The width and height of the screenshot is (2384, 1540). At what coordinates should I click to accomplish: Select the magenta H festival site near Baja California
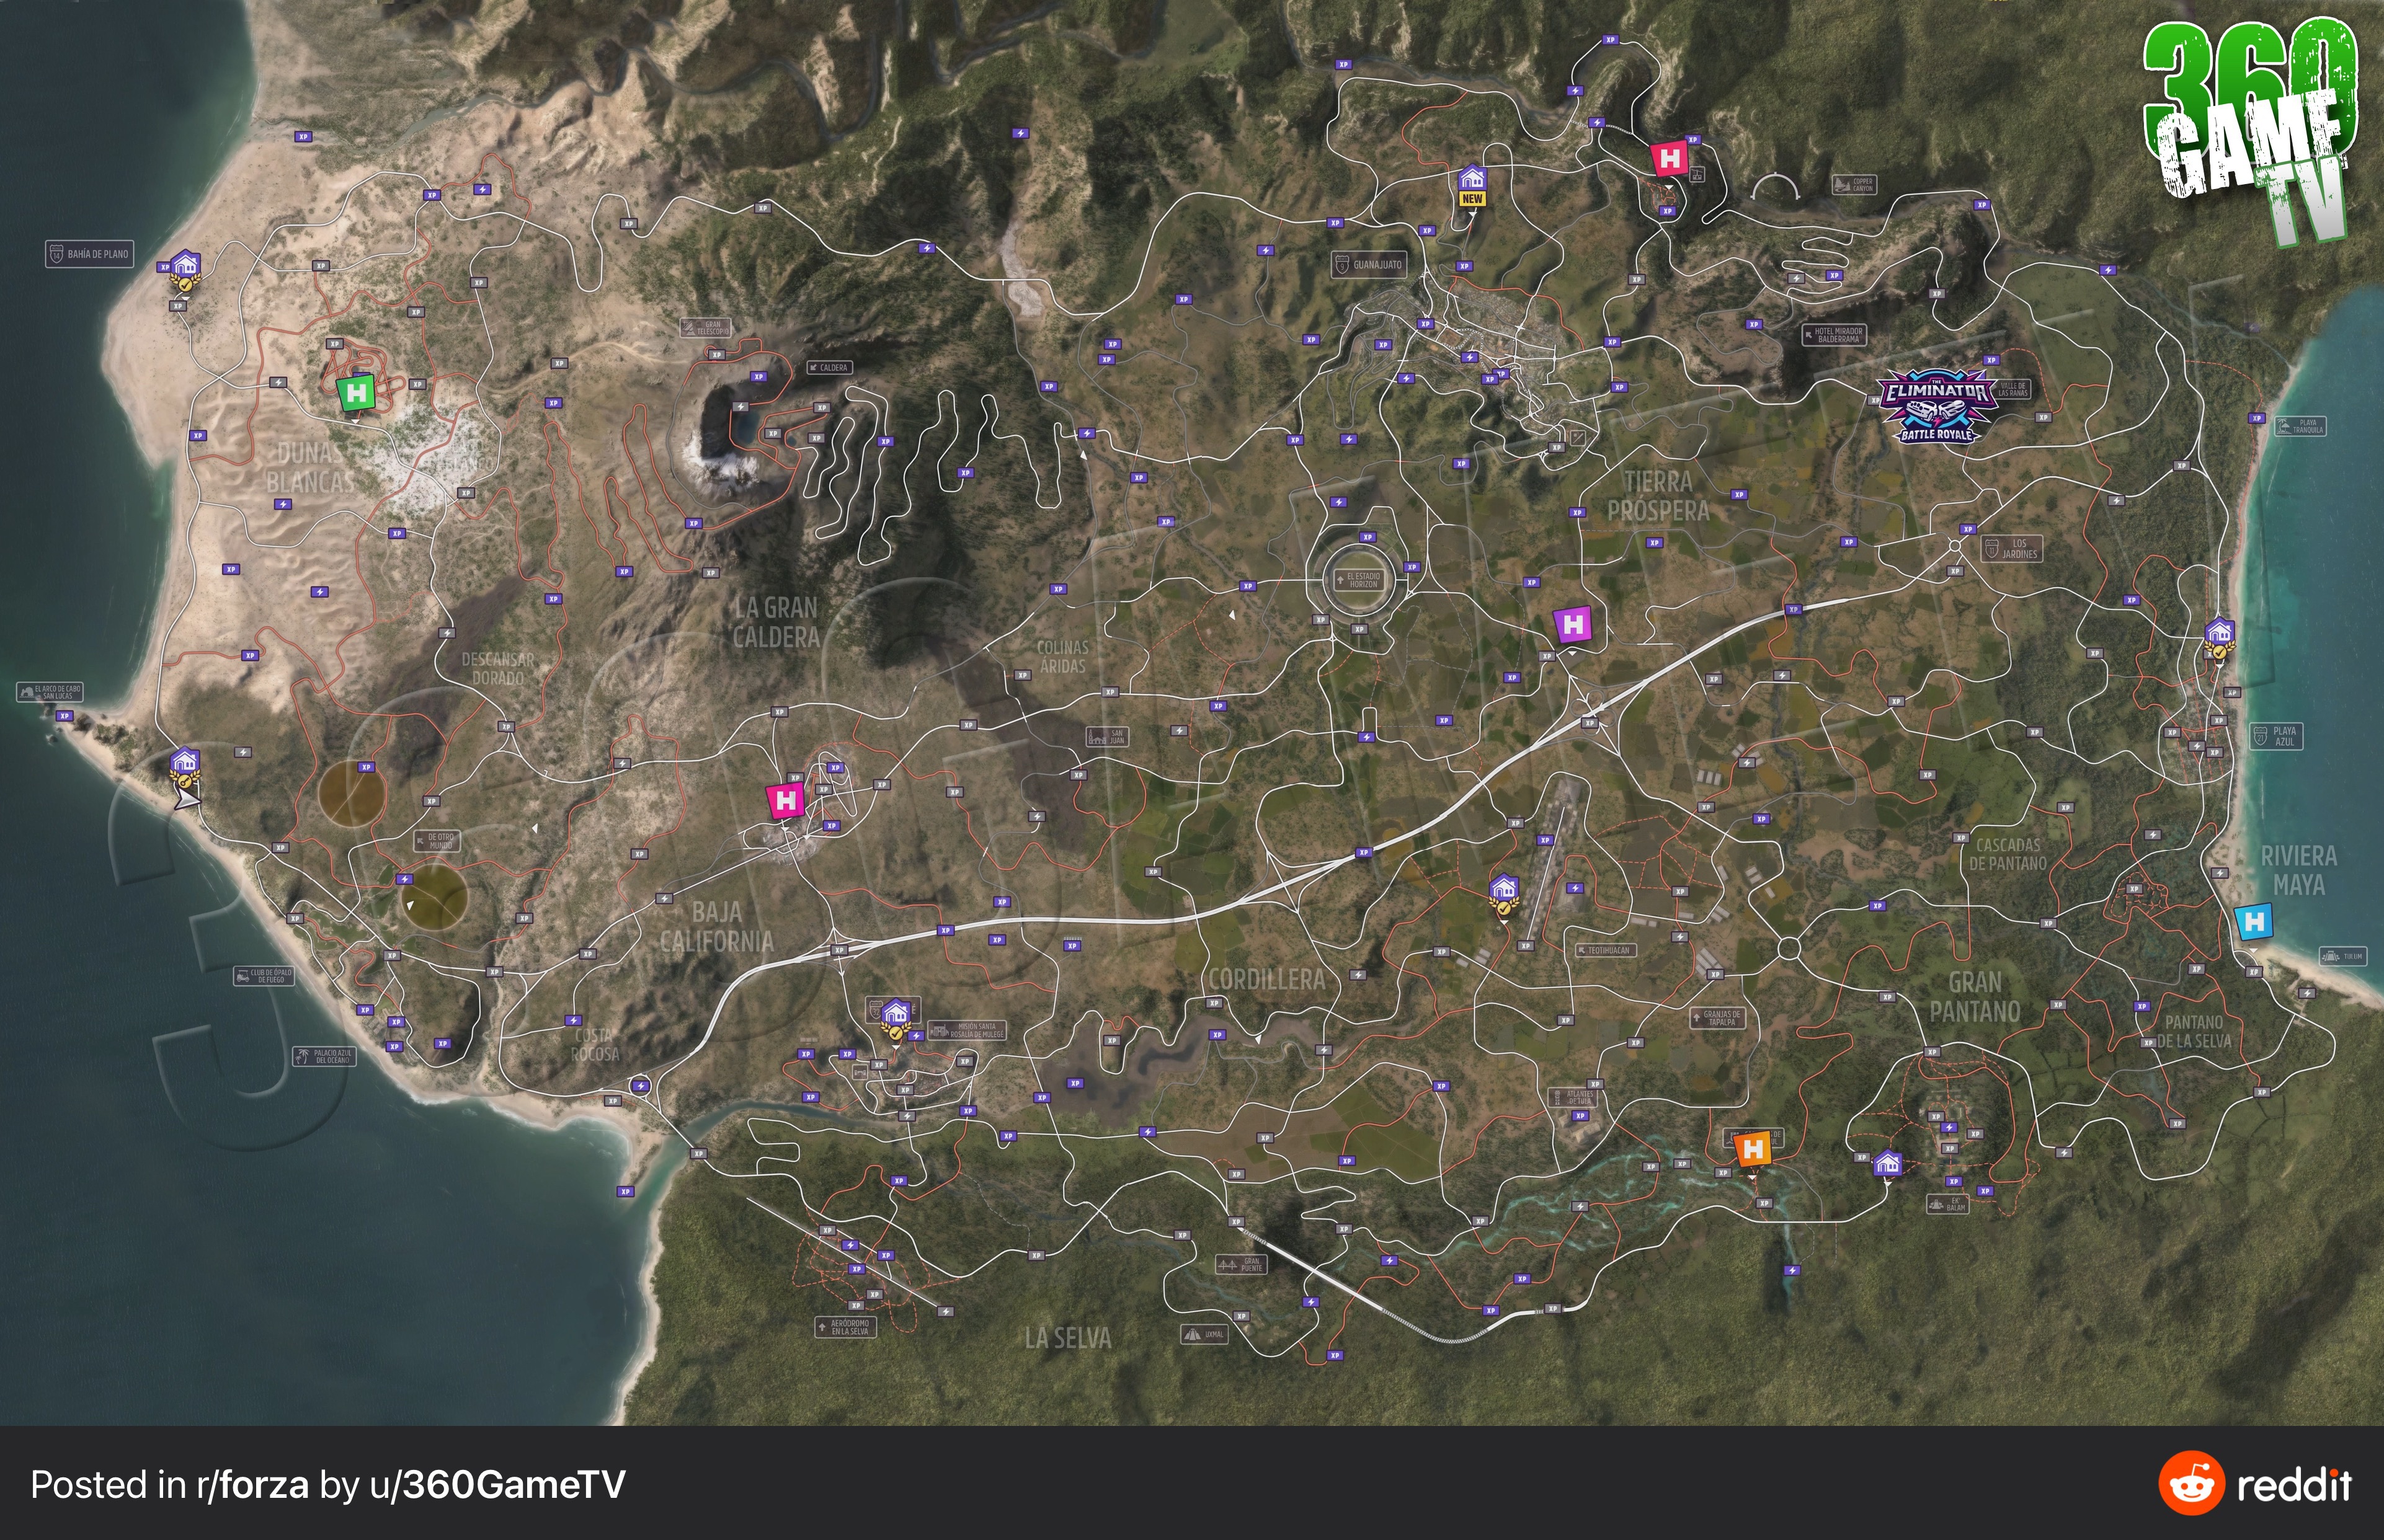click(x=785, y=800)
